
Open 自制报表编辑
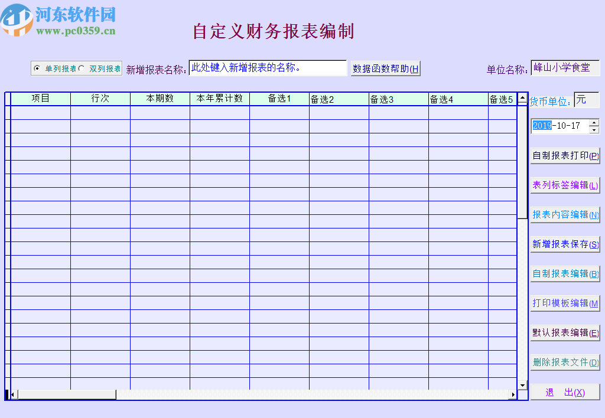tap(565, 273)
